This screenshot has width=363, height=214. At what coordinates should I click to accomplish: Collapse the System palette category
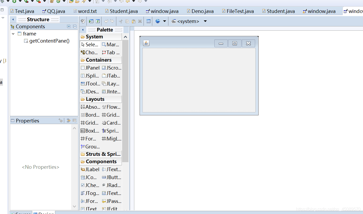point(100,37)
